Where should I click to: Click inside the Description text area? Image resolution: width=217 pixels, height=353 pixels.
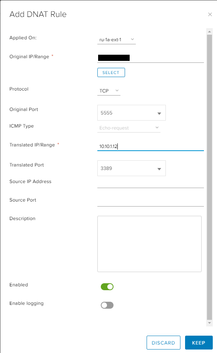click(x=149, y=244)
